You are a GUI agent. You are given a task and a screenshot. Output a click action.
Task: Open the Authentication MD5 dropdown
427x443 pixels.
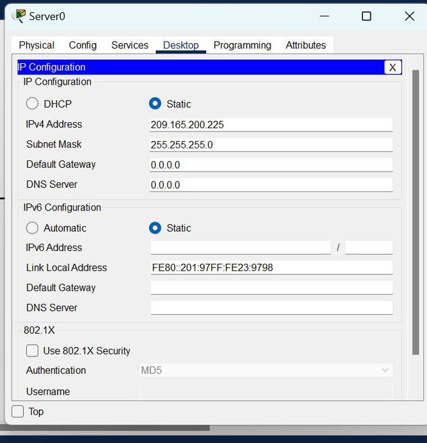coord(266,371)
